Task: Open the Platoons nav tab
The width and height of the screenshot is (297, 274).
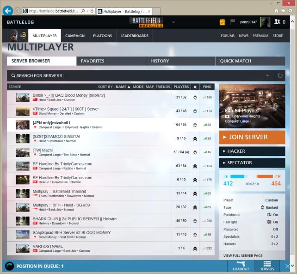Action: pyautogui.click(x=103, y=36)
